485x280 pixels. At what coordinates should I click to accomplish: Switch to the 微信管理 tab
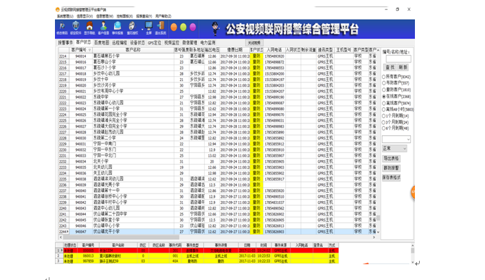click(x=190, y=43)
